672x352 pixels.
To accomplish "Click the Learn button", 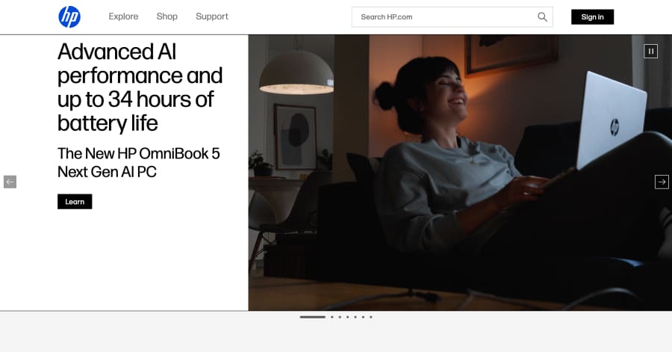I will click(x=75, y=202).
